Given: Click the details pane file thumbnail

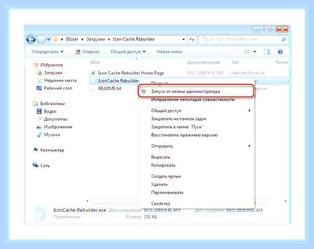Looking at the screenshot, I should 40,214.
